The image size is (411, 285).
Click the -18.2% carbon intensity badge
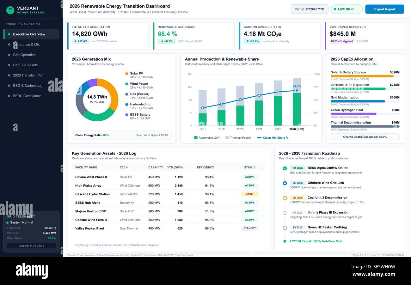252,41
